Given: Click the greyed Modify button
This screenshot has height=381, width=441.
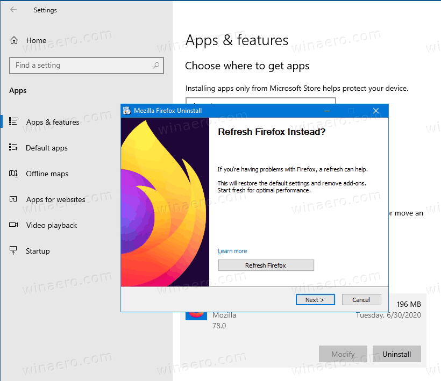Looking at the screenshot, I should [343, 354].
